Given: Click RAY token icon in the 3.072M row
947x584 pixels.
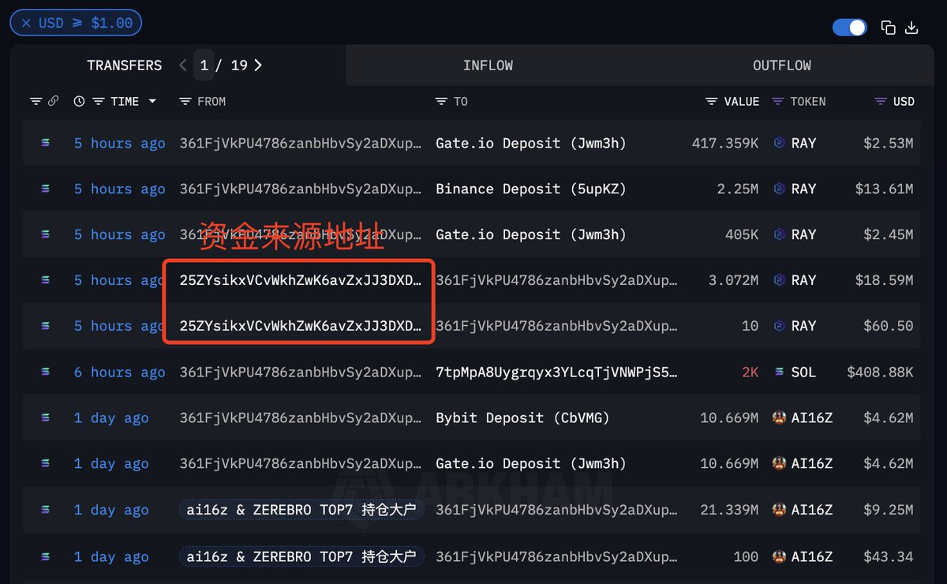Looking at the screenshot, I should [x=780, y=280].
